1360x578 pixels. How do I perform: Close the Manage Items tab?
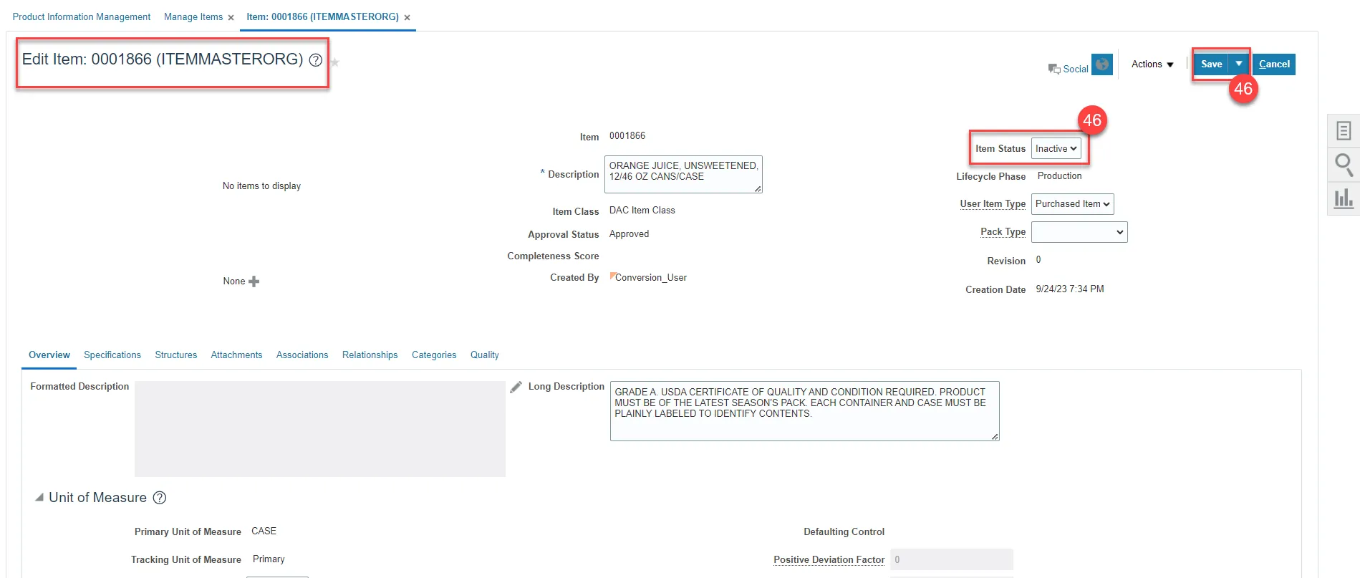tap(231, 18)
